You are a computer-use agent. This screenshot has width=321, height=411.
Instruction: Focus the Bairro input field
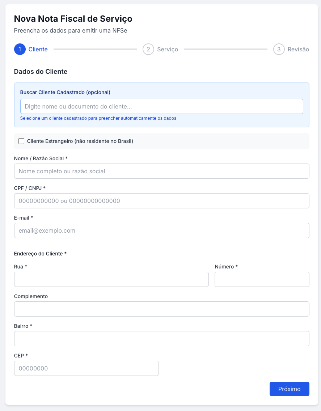click(x=161, y=339)
